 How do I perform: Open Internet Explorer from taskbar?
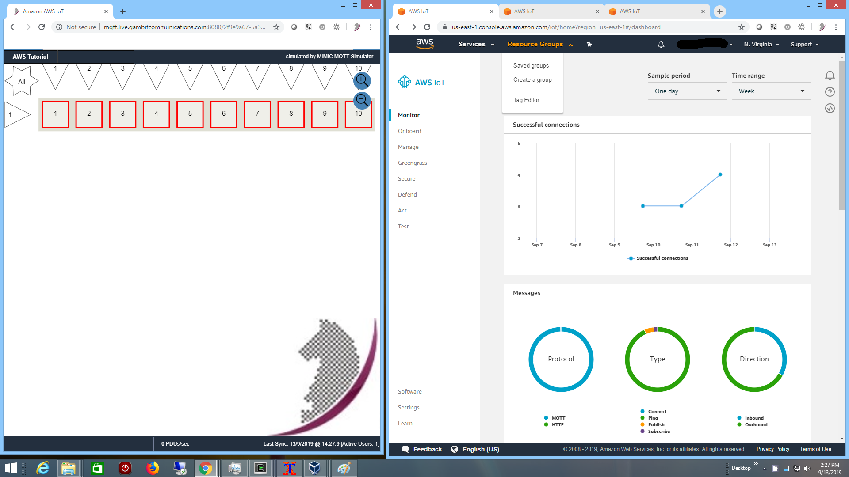point(43,468)
